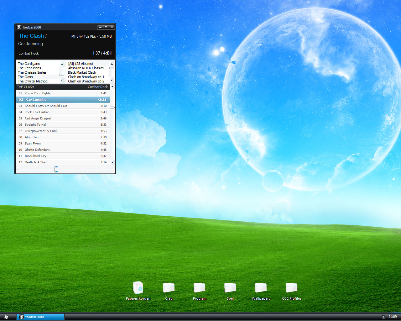401x321 pixels.
Task: Click foobar2000 taskbar button
Action: click(x=40, y=317)
